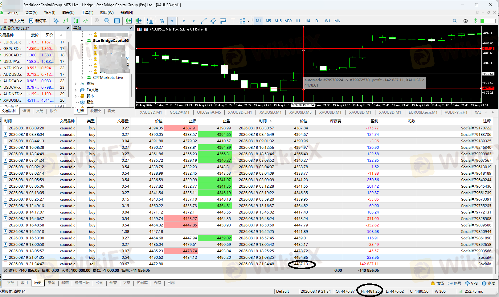Add a text label tool

tap(233, 21)
